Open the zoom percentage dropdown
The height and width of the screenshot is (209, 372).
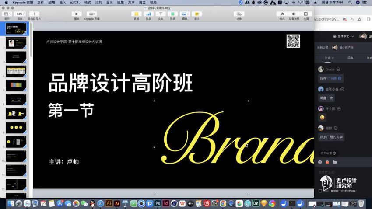coord(20,14)
